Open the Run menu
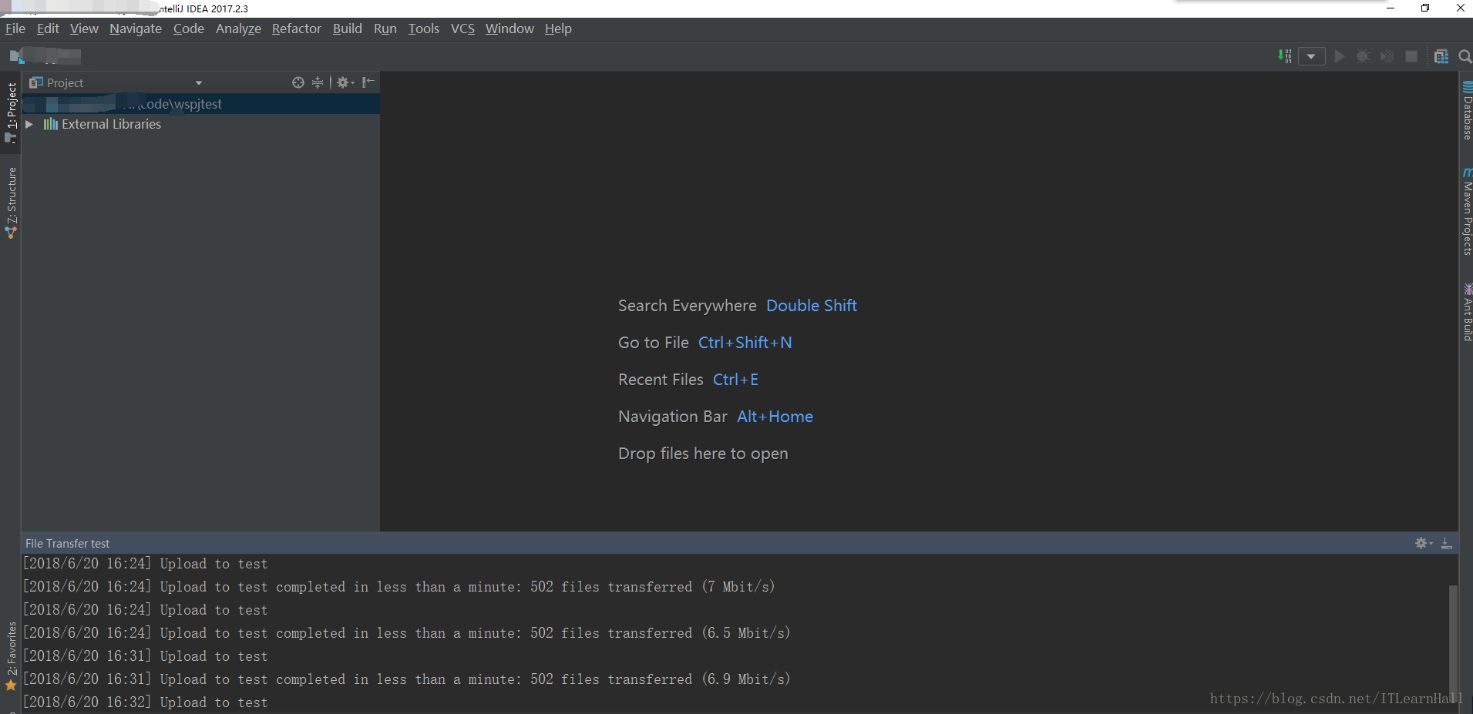1473x714 pixels. [x=385, y=28]
